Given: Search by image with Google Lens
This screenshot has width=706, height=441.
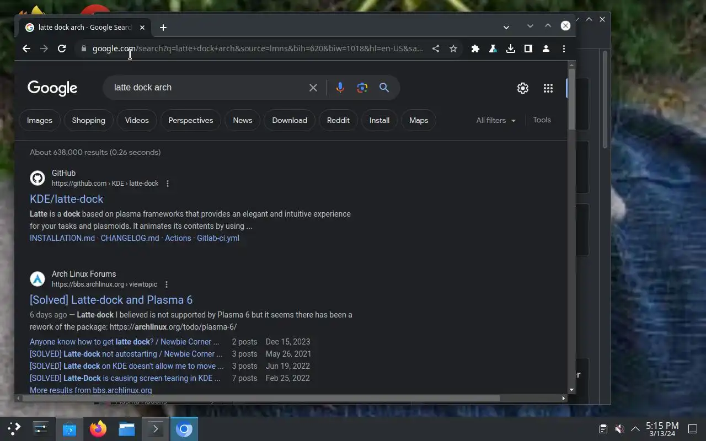Looking at the screenshot, I should 362,88.
